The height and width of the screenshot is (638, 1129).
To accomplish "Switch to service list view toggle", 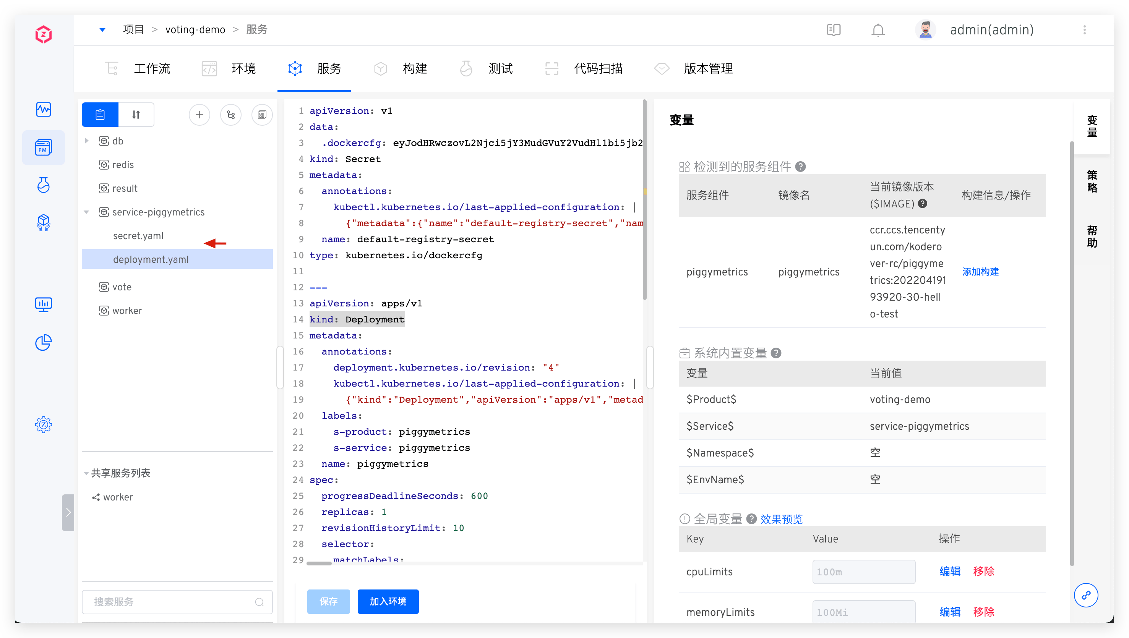I will (100, 115).
